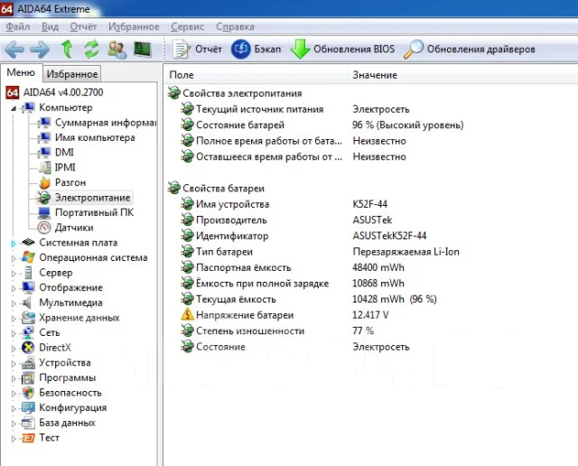Select the Свойства батареи group header
The width and height of the screenshot is (578, 466).
(x=216, y=189)
